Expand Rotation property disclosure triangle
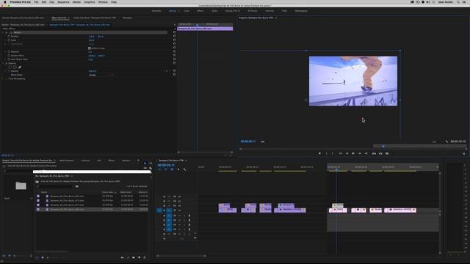 (x=5, y=52)
